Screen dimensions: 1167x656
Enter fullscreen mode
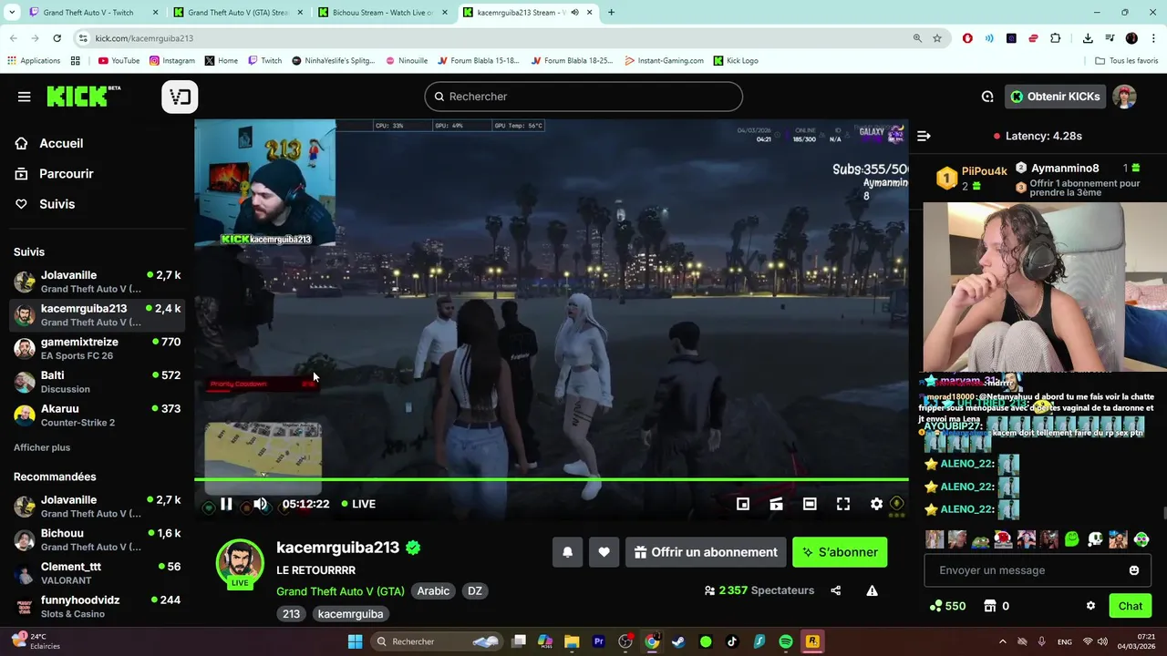(x=843, y=504)
